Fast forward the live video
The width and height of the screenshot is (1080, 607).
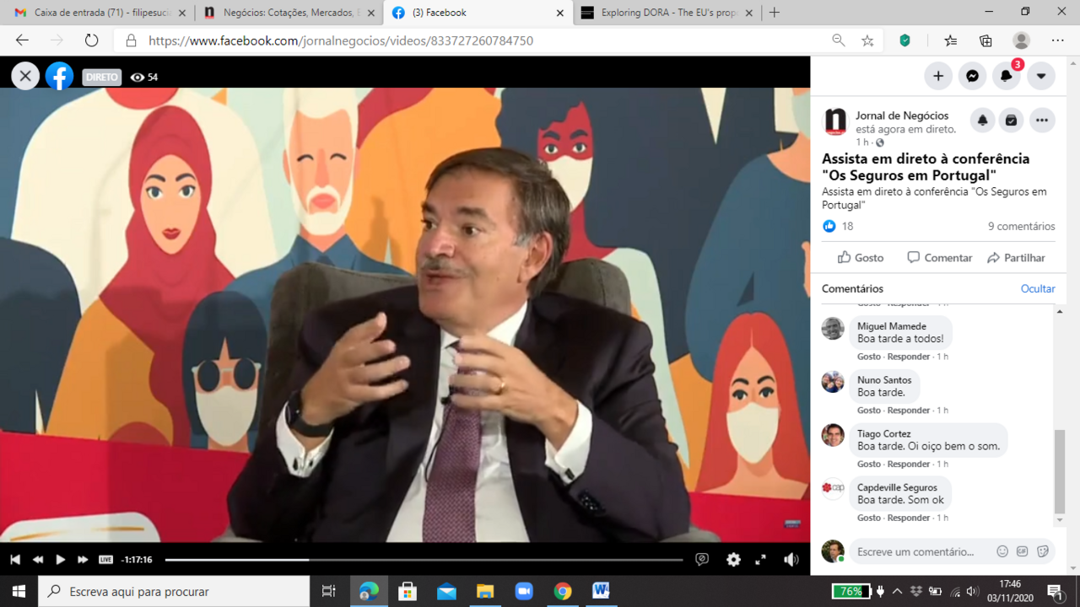pos(83,559)
